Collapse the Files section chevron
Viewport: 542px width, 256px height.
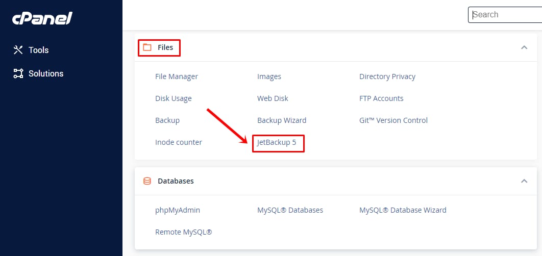524,47
